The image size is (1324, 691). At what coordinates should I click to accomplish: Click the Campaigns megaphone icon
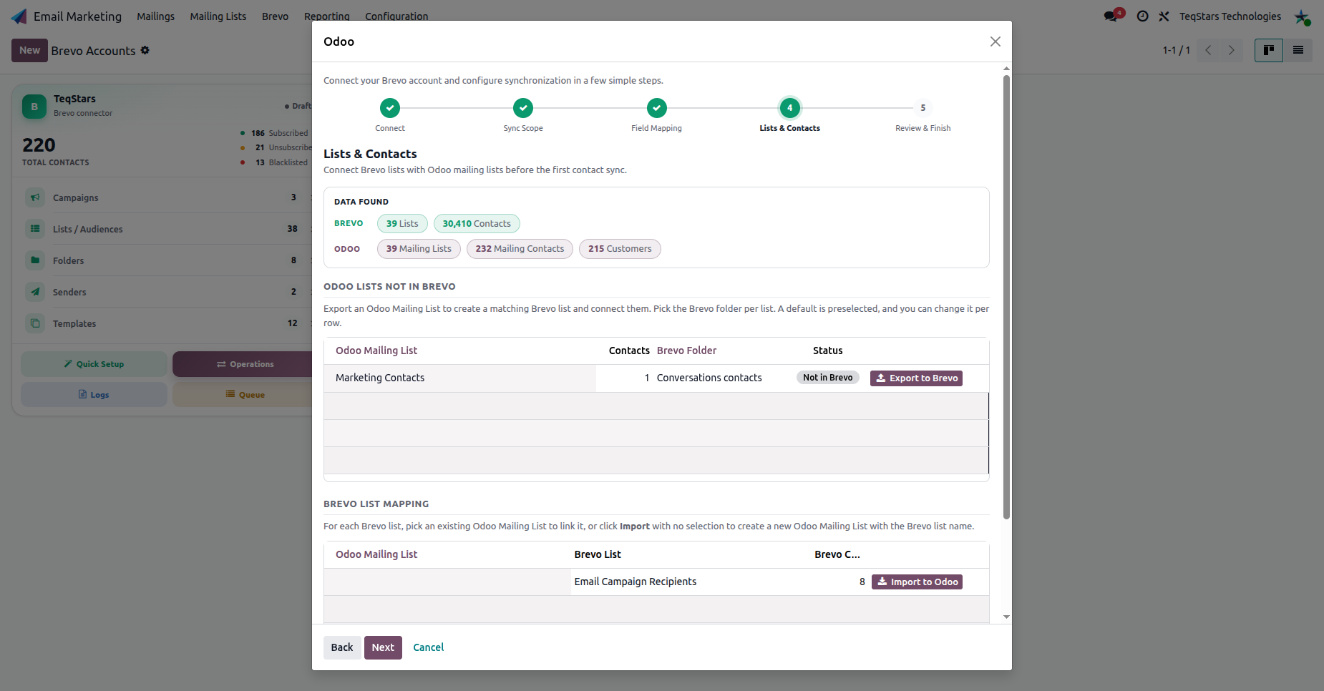tap(35, 197)
